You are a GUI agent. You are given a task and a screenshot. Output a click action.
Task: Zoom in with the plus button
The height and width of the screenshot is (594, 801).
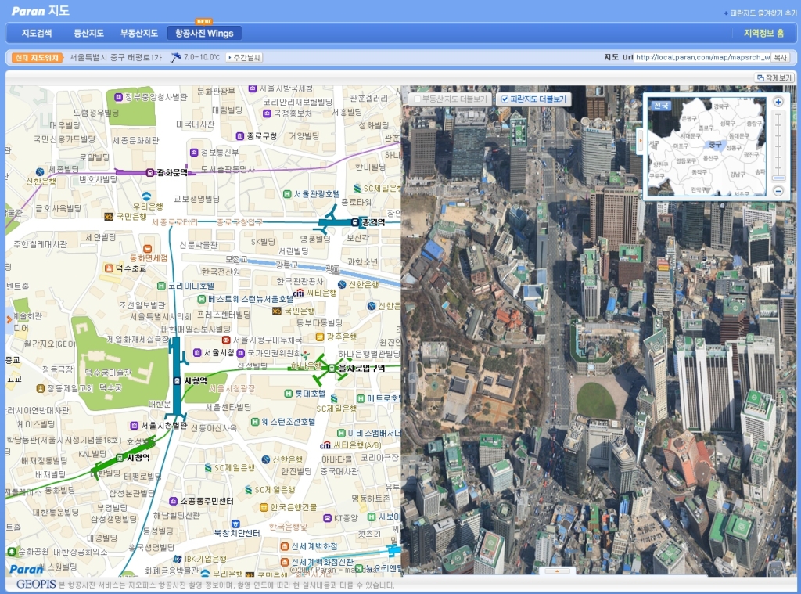pyautogui.click(x=778, y=102)
